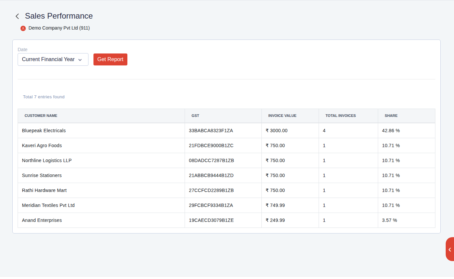Image resolution: width=454 pixels, height=279 pixels.
Task: Click the Date field label
Action: pos(23,49)
